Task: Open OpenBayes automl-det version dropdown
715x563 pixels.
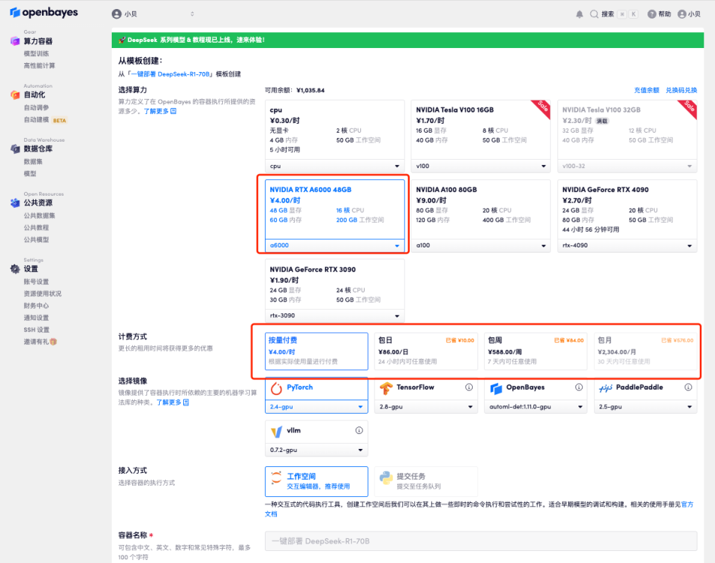Action: (536, 407)
